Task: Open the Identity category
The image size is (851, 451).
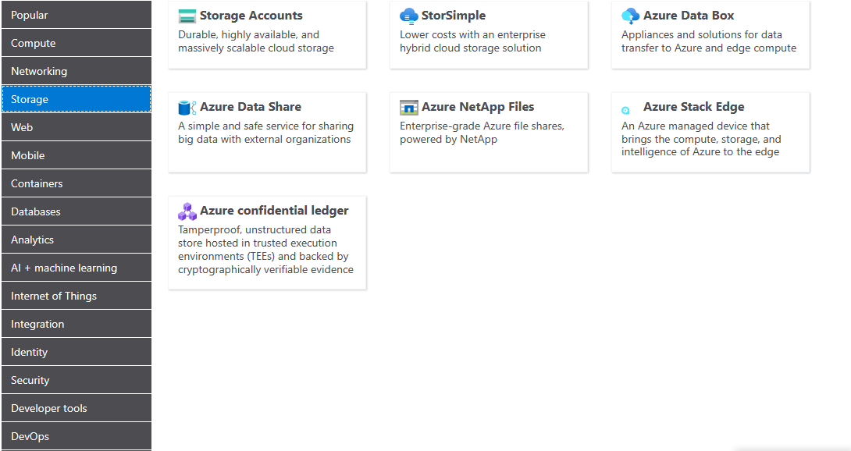Action: 77,352
